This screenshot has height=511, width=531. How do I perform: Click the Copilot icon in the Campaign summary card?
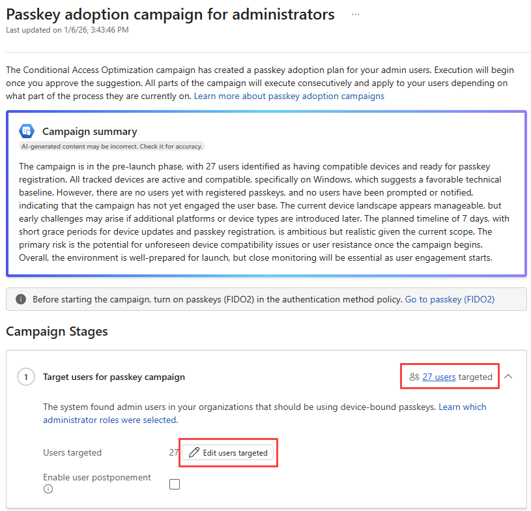point(26,130)
